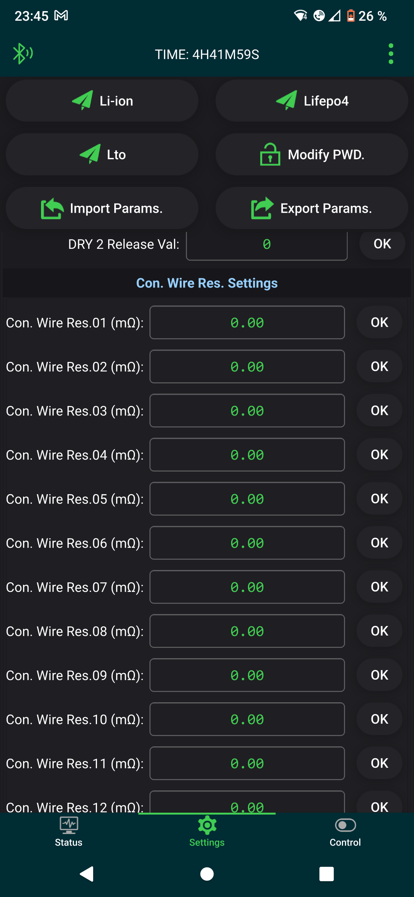Edit the Con. Wire Res.03 value field
This screenshot has height=897, width=414.
(x=247, y=411)
